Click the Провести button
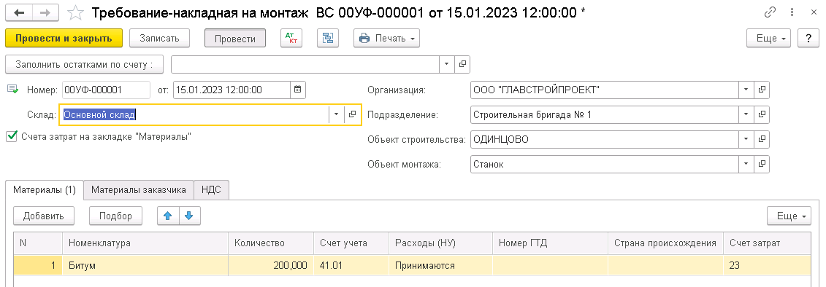Screen dimensions: 826x287 click(x=235, y=39)
